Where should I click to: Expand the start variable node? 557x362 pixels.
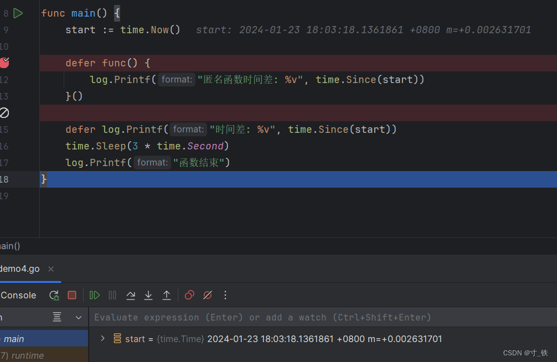[x=102, y=338]
